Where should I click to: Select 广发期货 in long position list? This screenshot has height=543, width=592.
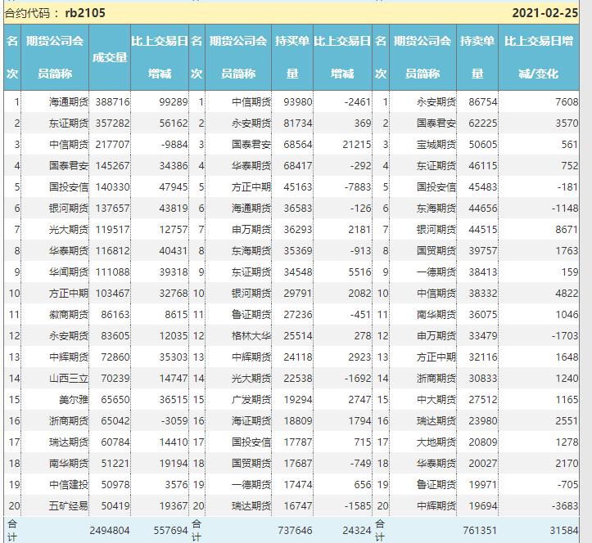click(251, 399)
